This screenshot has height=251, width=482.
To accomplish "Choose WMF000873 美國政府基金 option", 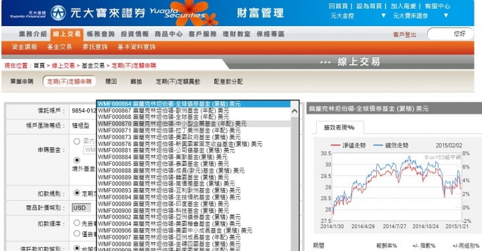I will click(x=193, y=137).
